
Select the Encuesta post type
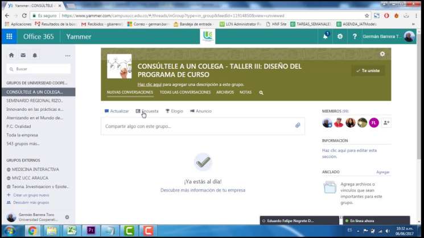pos(147,111)
